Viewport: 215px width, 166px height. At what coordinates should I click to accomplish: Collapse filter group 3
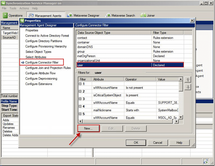80,99
